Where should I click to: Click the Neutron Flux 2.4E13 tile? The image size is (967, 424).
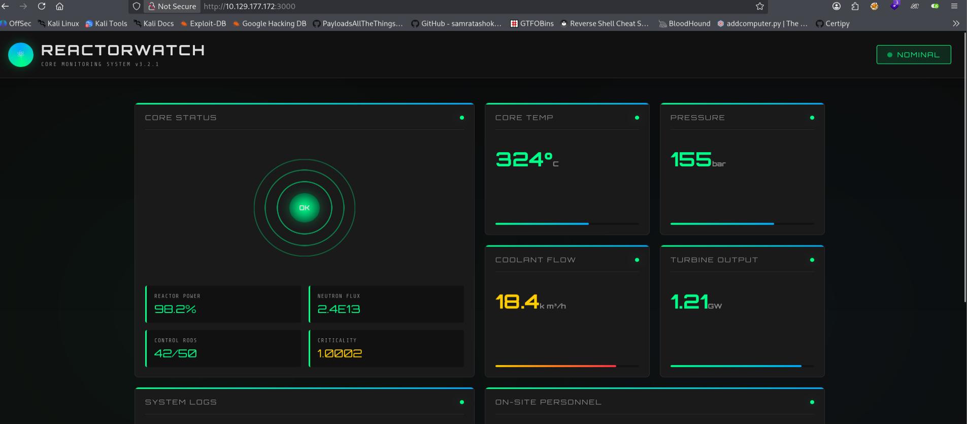coord(386,304)
